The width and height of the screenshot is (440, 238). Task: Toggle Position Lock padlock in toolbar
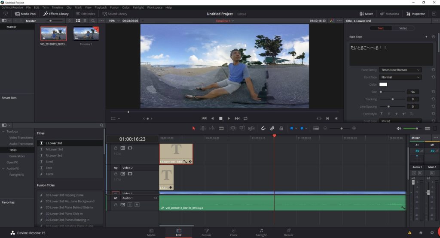pyautogui.click(x=281, y=128)
